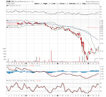
Task: Click the Close 0.16 value in header
Action: coord(64,3)
